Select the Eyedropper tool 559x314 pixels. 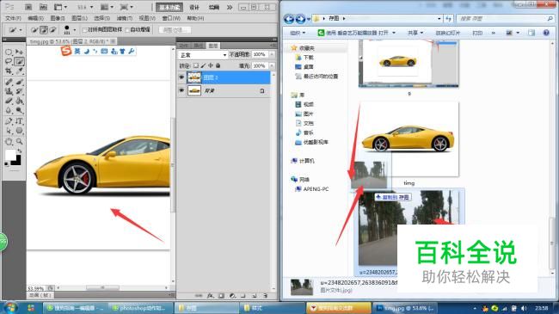[x=19, y=71]
